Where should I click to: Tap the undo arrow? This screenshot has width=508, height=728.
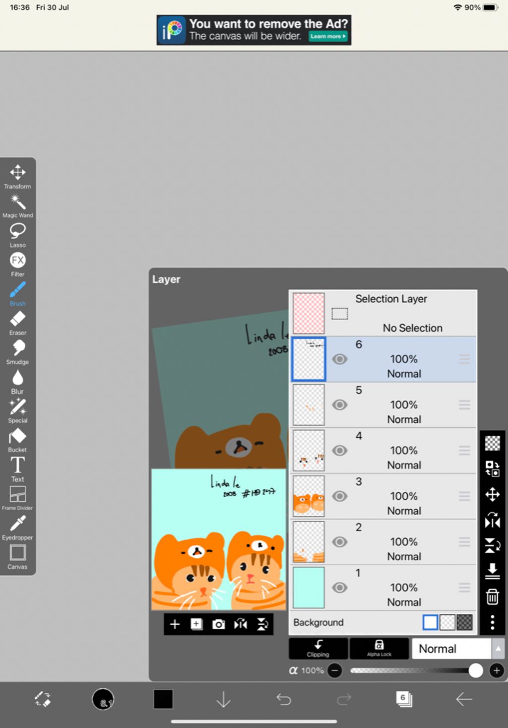click(x=284, y=699)
